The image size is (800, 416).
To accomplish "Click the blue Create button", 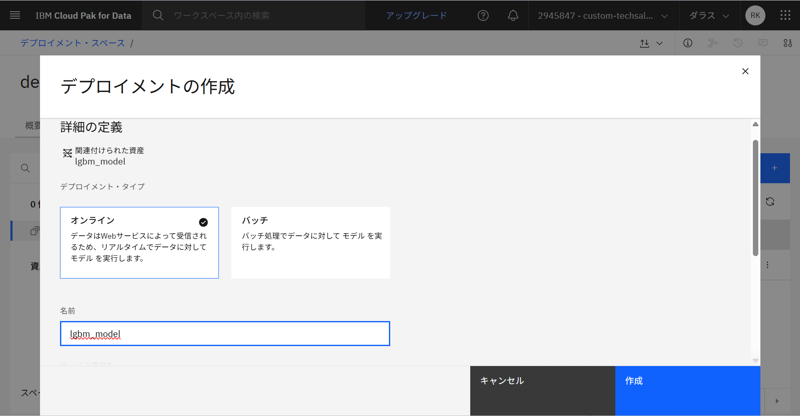I will tap(688, 391).
